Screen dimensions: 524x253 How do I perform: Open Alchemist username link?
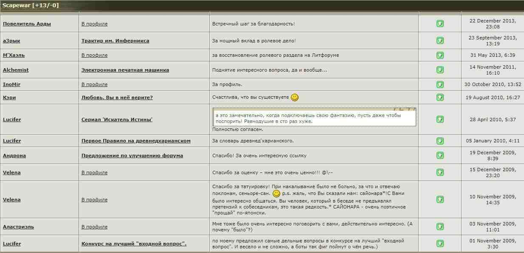(x=16, y=70)
